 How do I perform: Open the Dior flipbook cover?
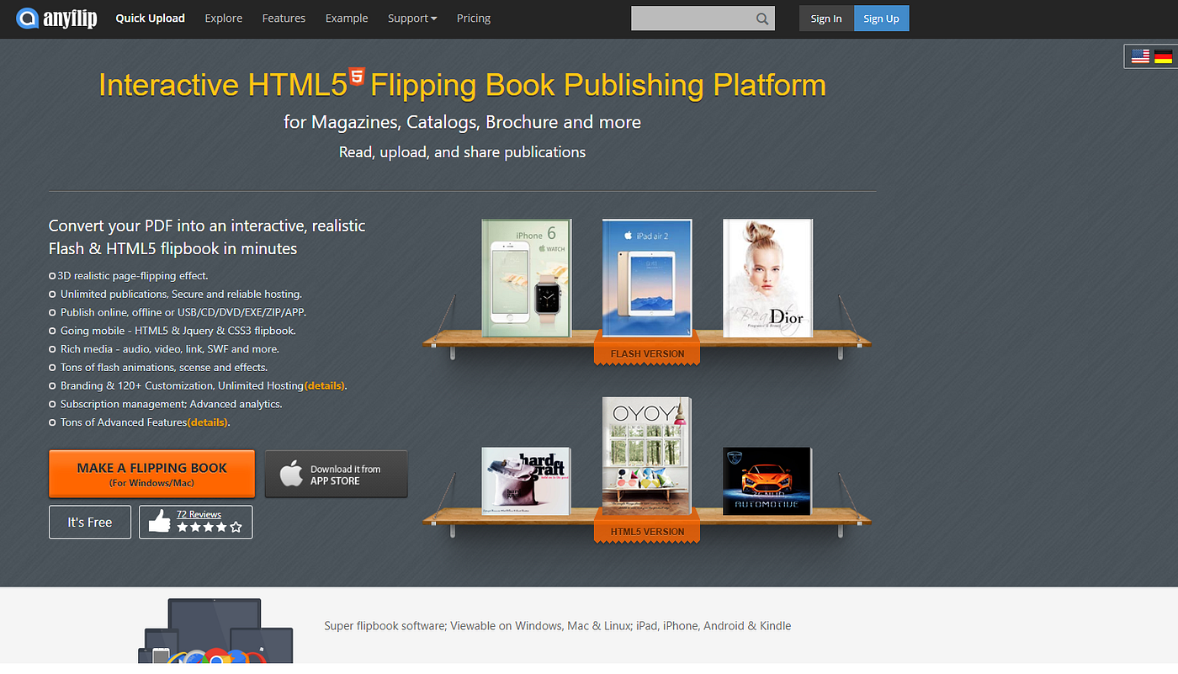click(x=767, y=279)
